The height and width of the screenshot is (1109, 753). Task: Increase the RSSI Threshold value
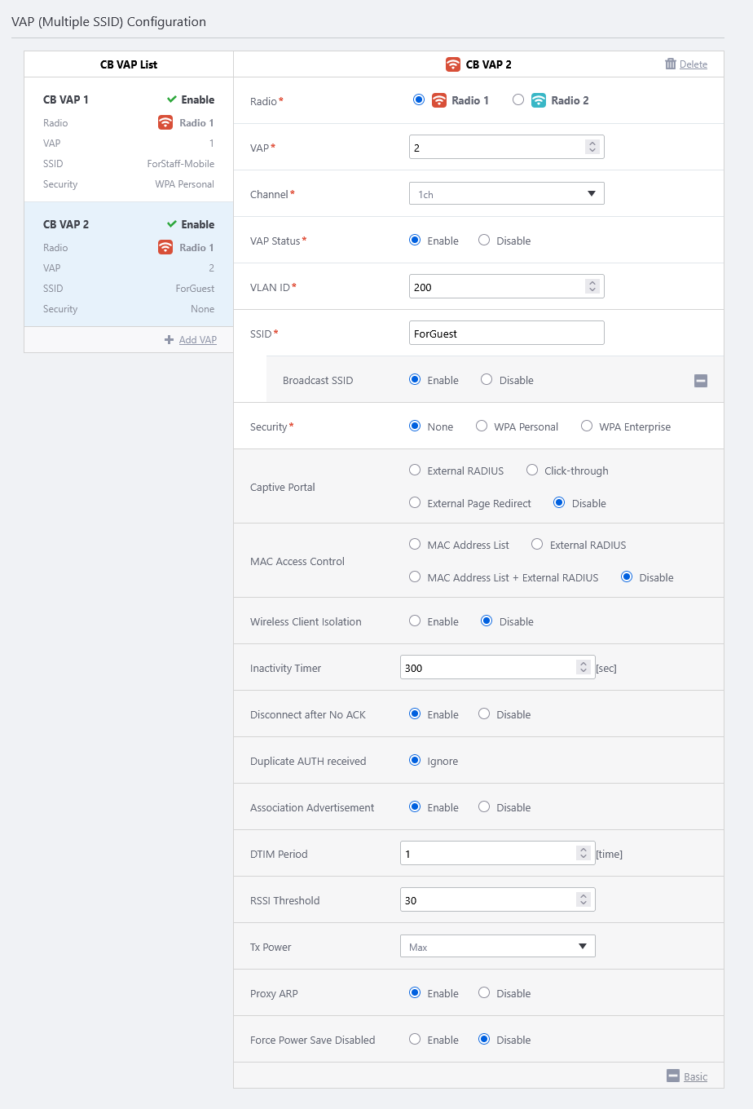(x=583, y=897)
